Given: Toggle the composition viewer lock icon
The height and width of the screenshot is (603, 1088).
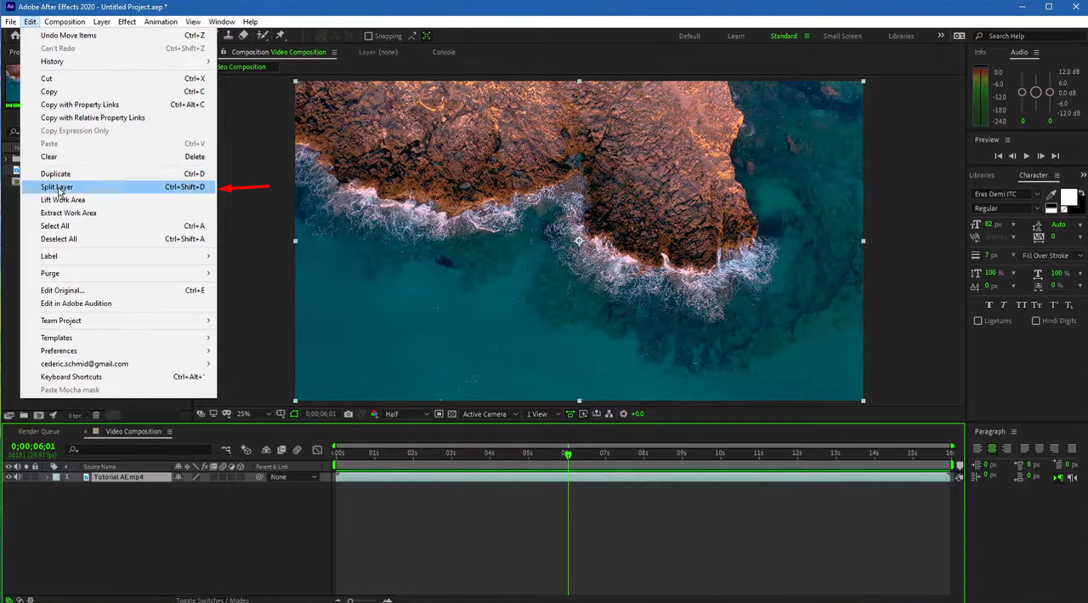Looking at the screenshot, I should click(224, 52).
